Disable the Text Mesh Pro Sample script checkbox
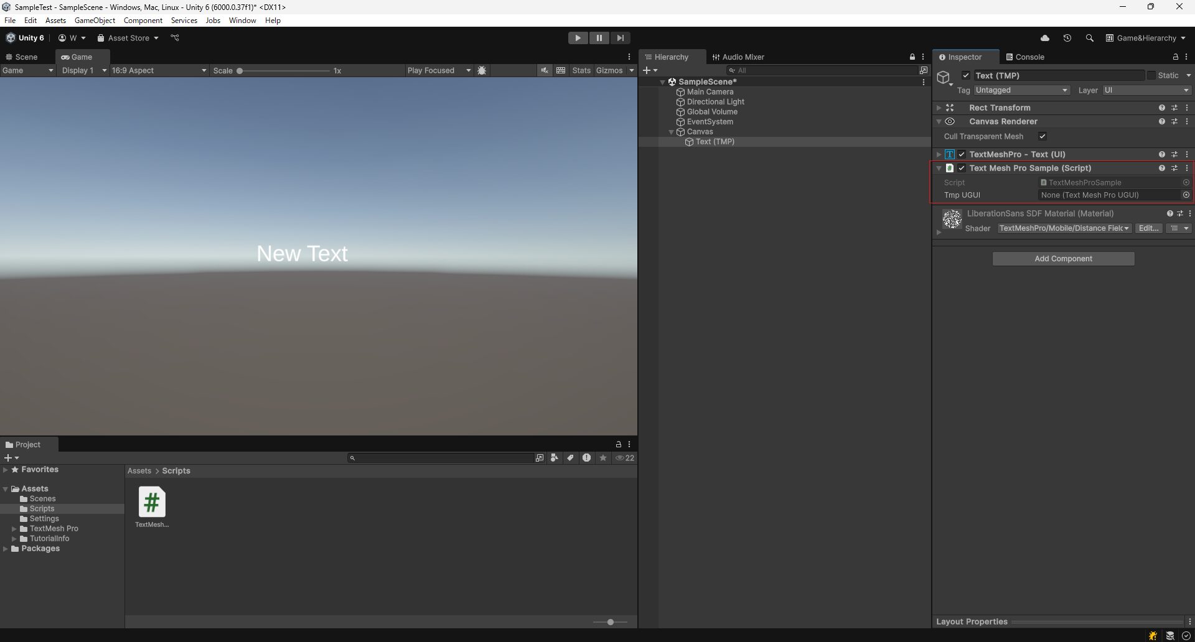 click(x=962, y=168)
